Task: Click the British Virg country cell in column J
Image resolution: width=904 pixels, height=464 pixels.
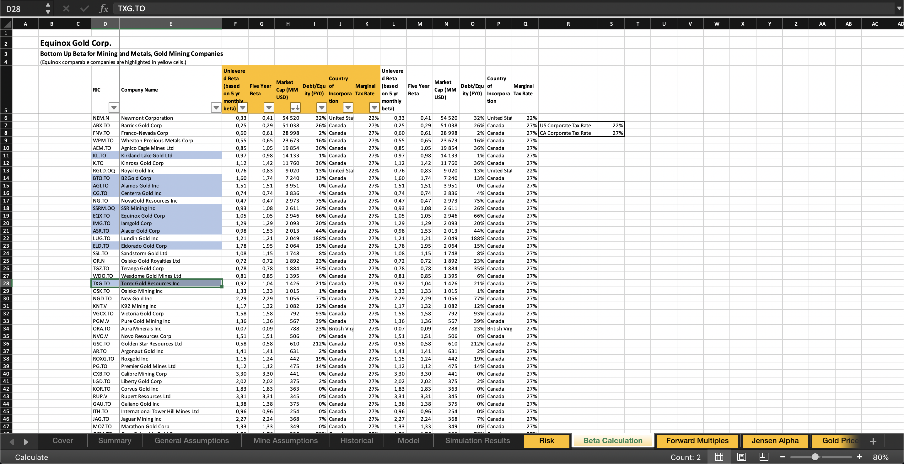Action: (340, 328)
